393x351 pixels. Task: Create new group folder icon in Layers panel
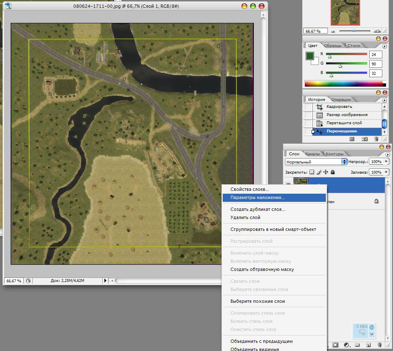(x=357, y=345)
